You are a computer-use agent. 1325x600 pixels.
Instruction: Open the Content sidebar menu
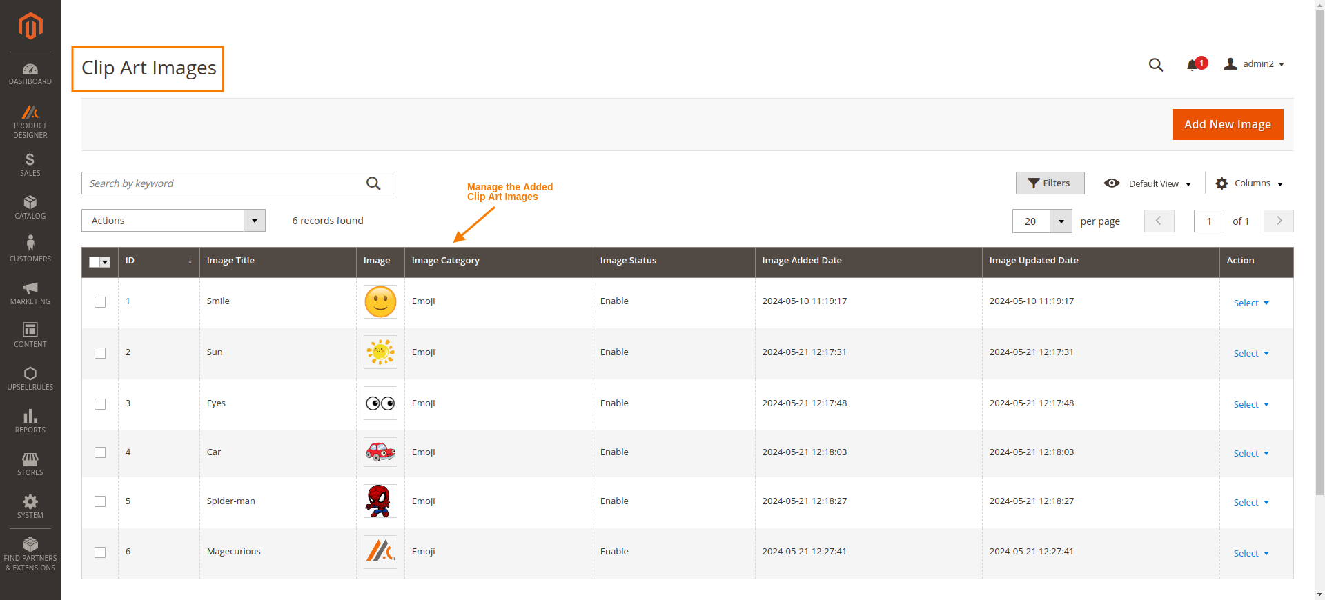[30, 336]
